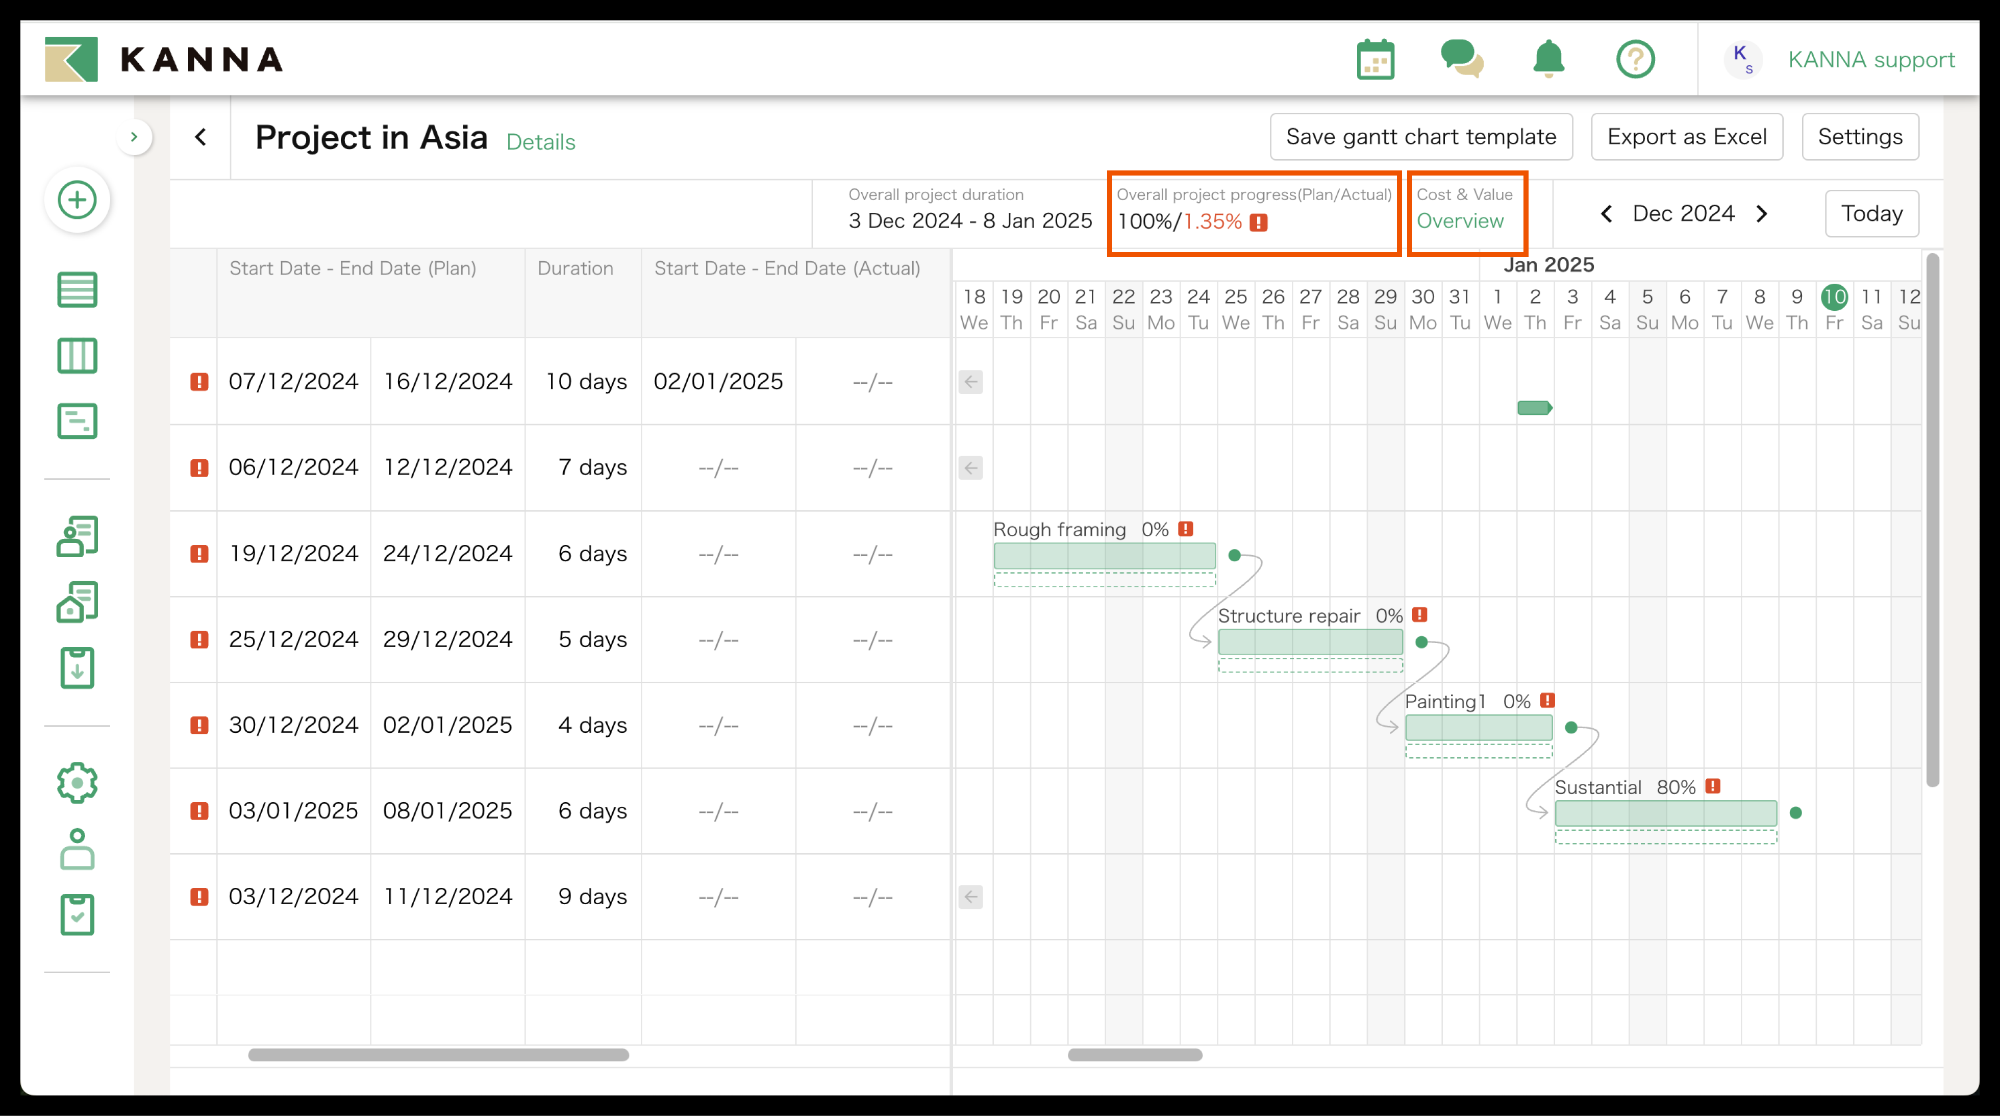Screen dimensions: 2000x1116
Task: Click the clipboard checkmark sidebar icon
Action: [x=77, y=915]
